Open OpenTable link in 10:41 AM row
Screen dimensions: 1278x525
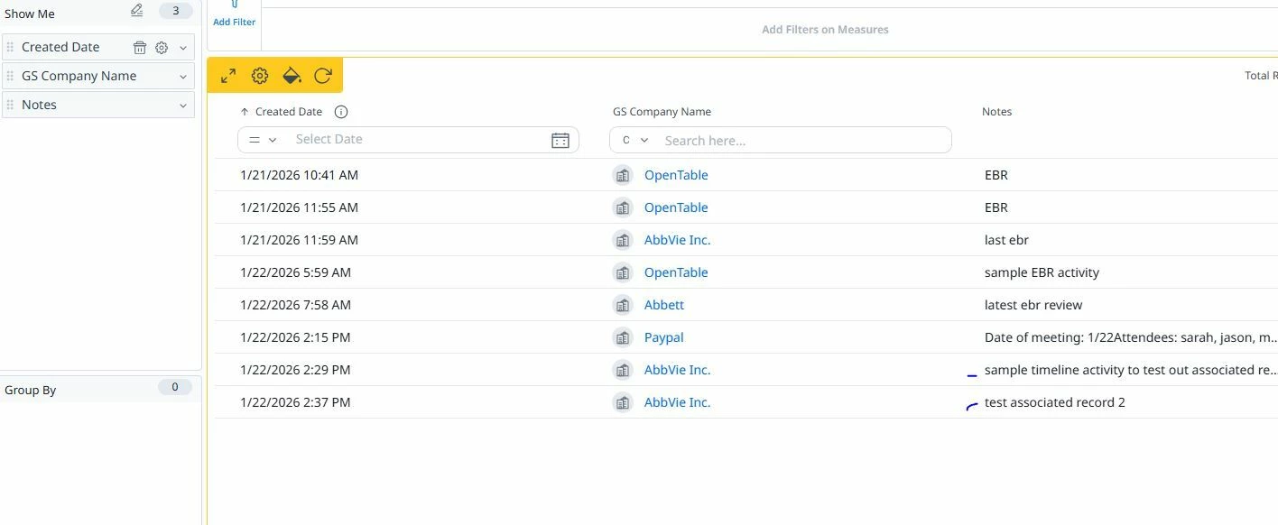tap(676, 175)
